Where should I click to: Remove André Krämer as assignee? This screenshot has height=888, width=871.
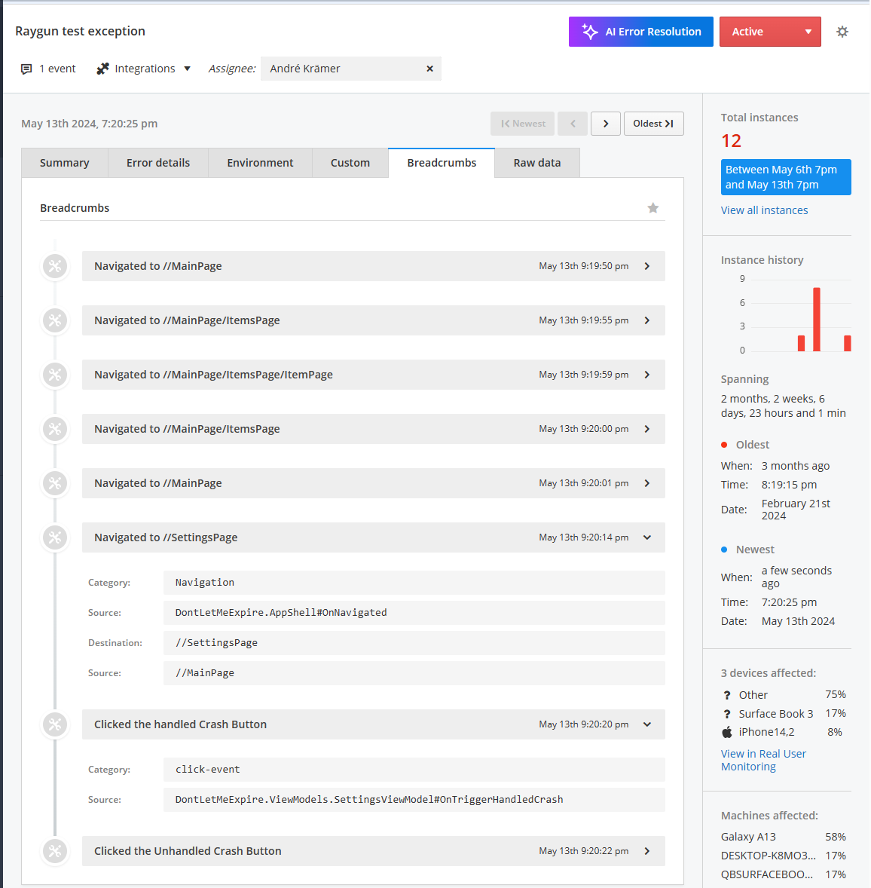click(429, 69)
